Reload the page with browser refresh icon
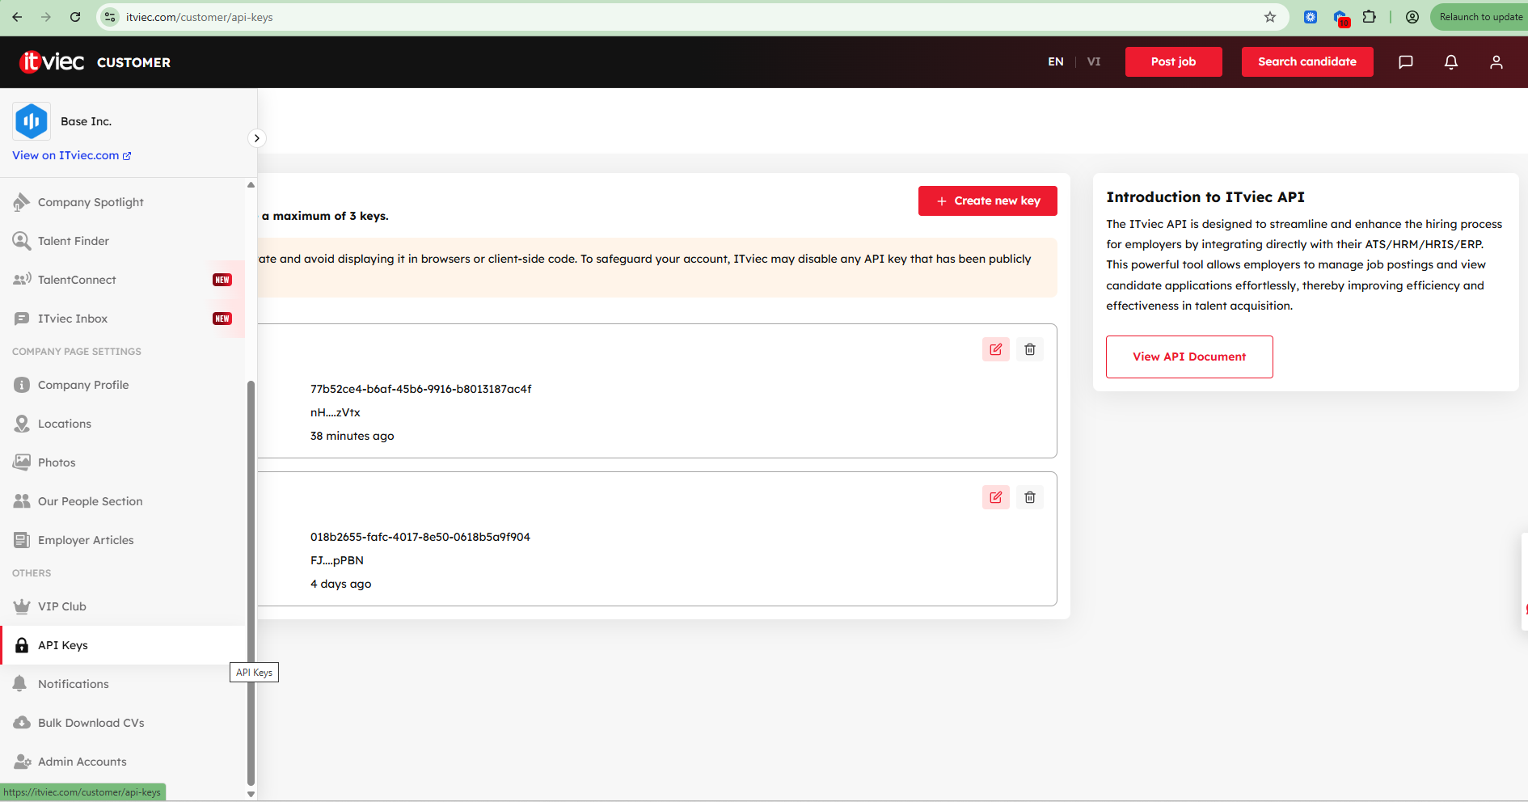 [75, 17]
